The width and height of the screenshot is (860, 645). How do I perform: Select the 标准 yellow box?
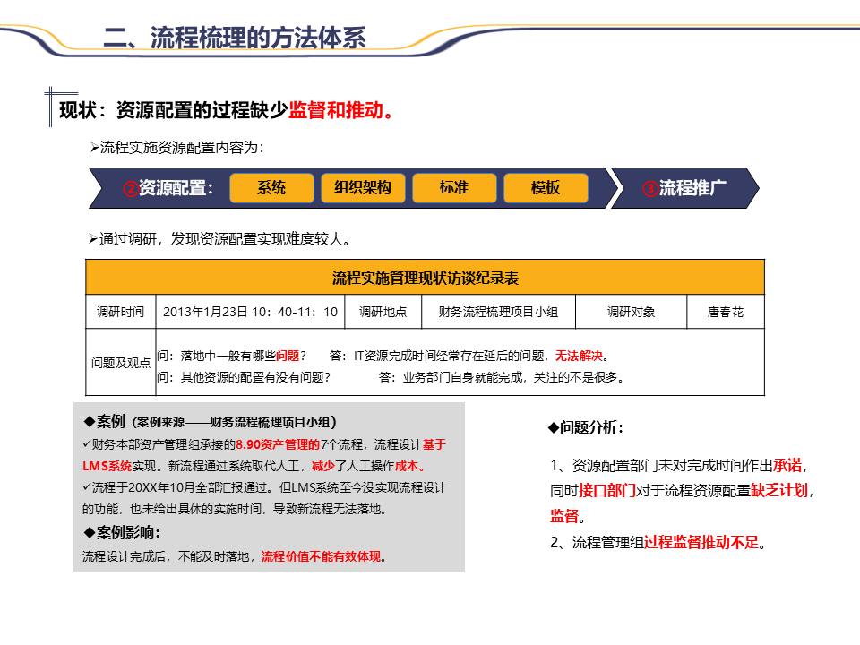coord(454,188)
